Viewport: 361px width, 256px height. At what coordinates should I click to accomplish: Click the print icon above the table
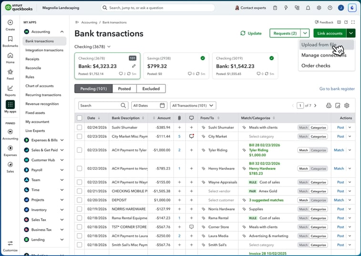(x=329, y=106)
